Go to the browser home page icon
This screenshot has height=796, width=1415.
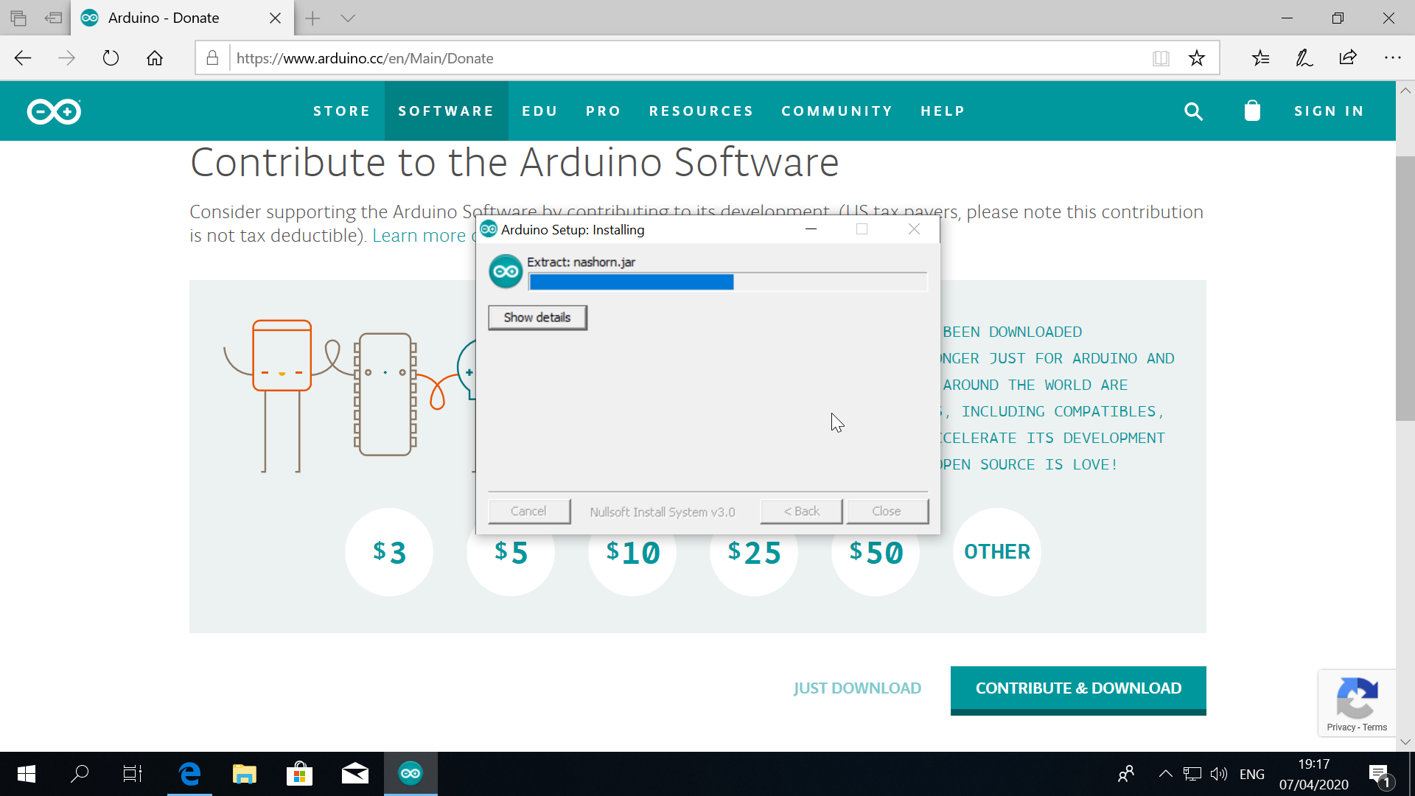pos(155,58)
